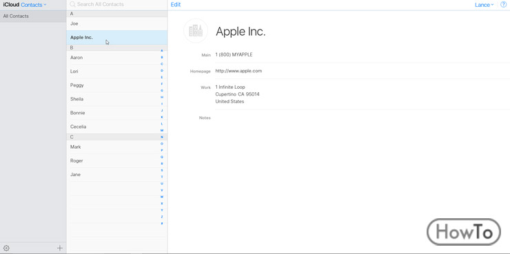Jump to letter A in alphabet index
The image size is (510, 254).
coord(162,51)
